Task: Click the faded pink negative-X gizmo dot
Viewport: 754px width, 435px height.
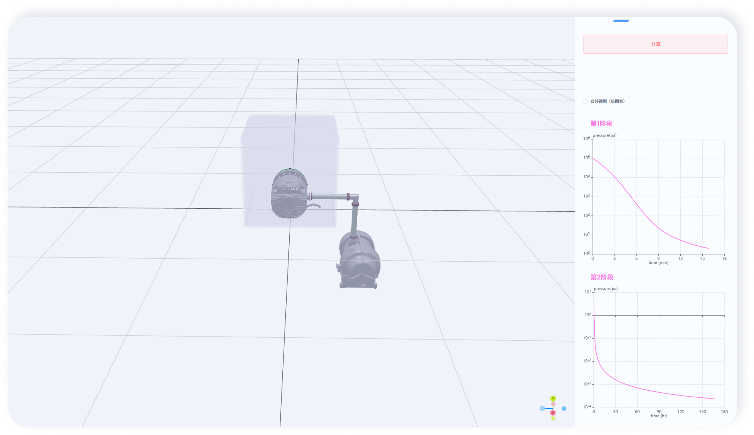Action: [x=553, y=404]
